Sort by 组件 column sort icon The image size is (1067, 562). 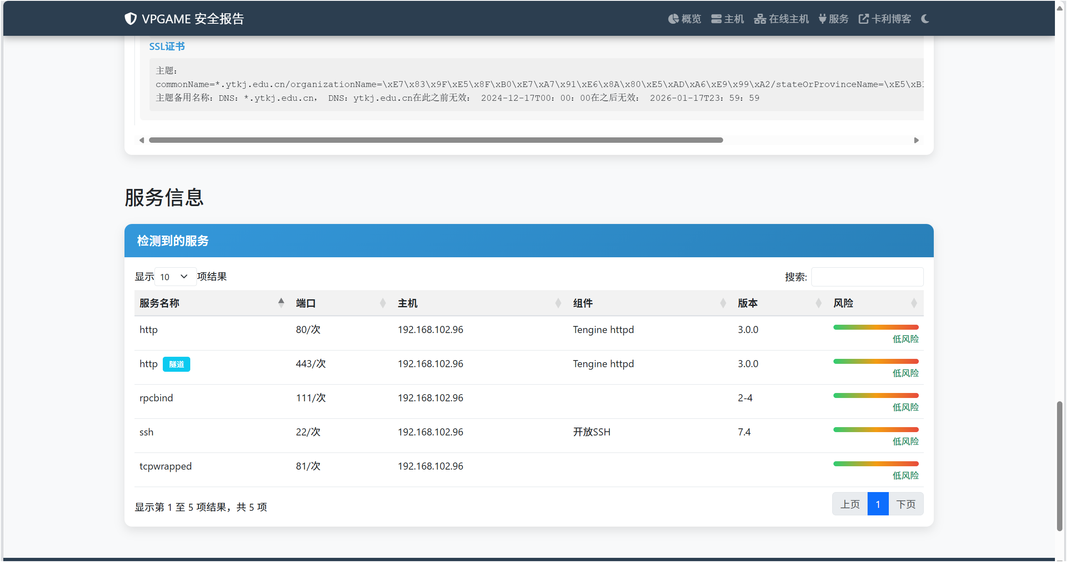[x=723, y=303]
